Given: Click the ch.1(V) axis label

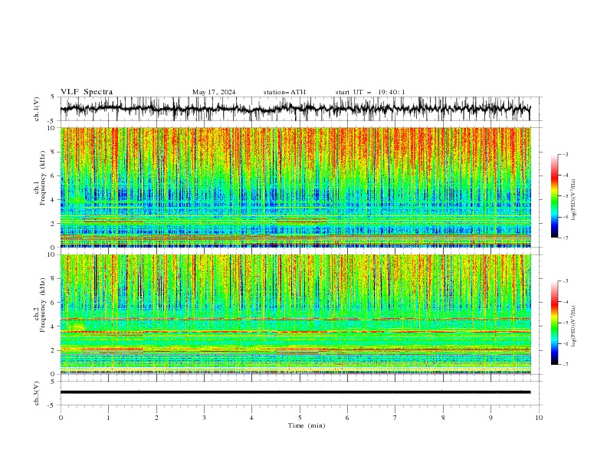Looking at the screenshot, I should (x=37, y=109).
